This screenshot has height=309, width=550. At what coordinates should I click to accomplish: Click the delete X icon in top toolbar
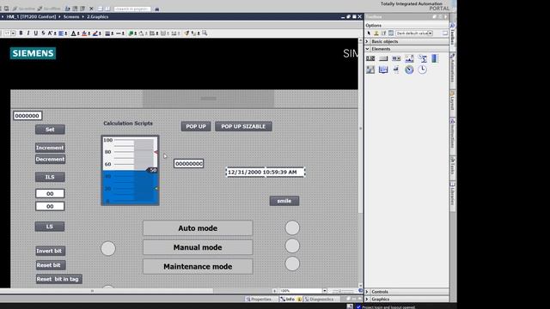91,9
